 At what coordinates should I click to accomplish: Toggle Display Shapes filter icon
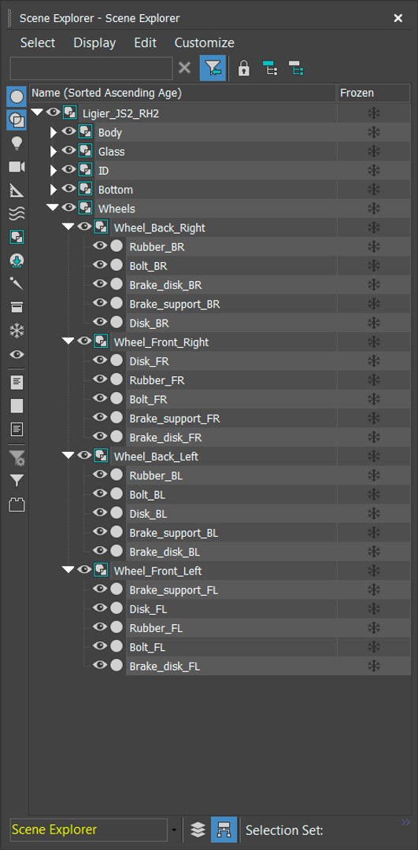pos(17,121)
